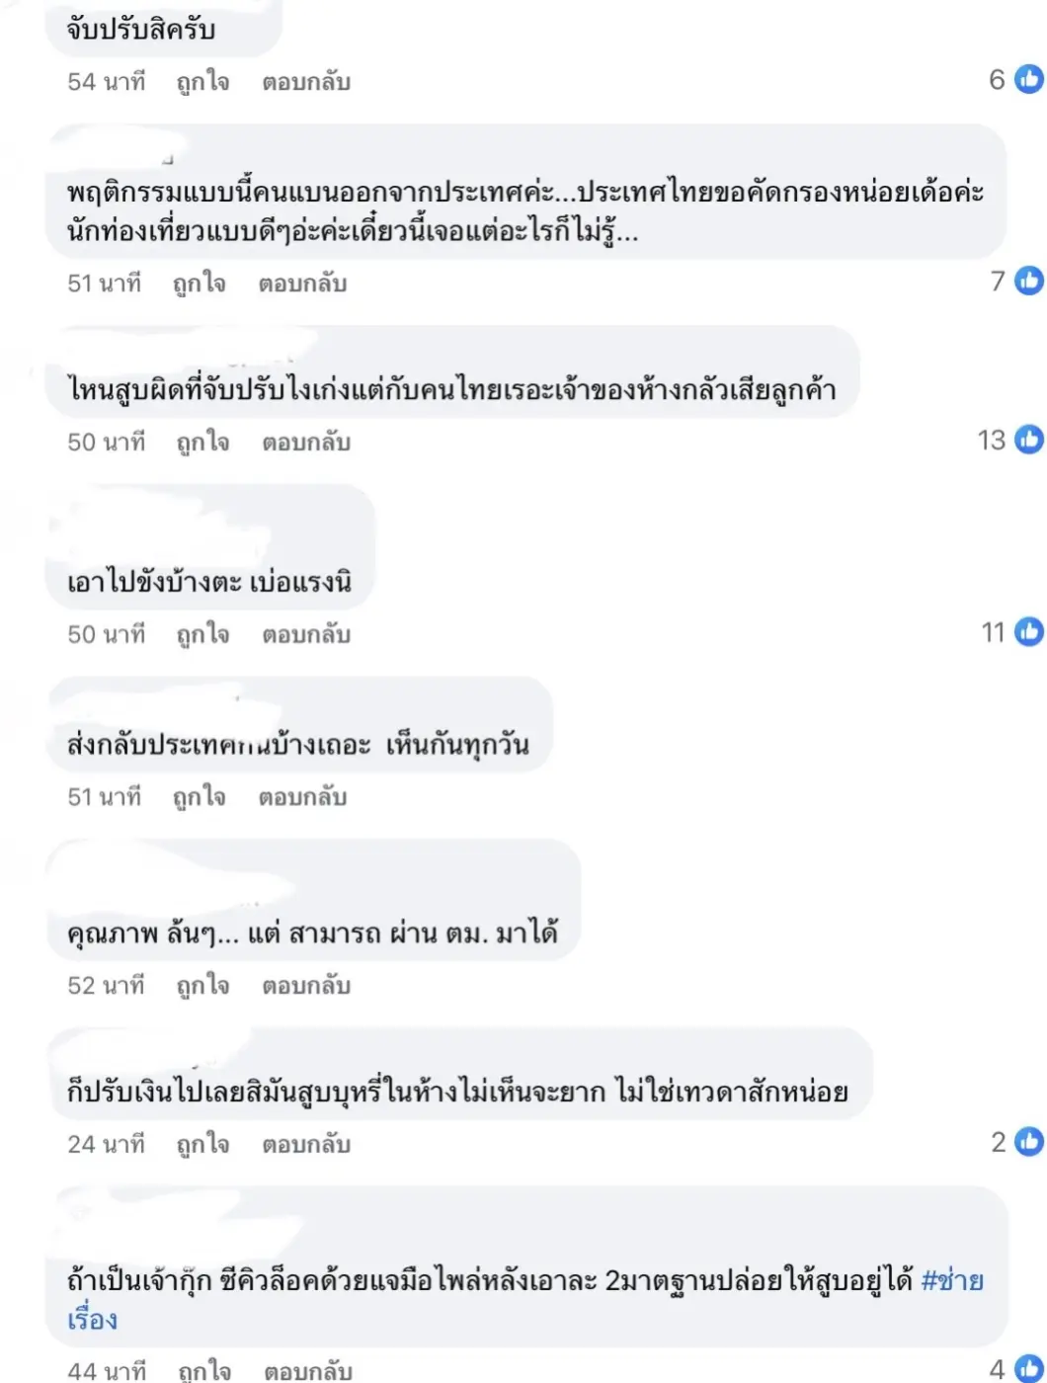Open the like reactions with 4 count
Screen dimensions: 1047x1383
pyautogui.click(x=1016, y=1369)
